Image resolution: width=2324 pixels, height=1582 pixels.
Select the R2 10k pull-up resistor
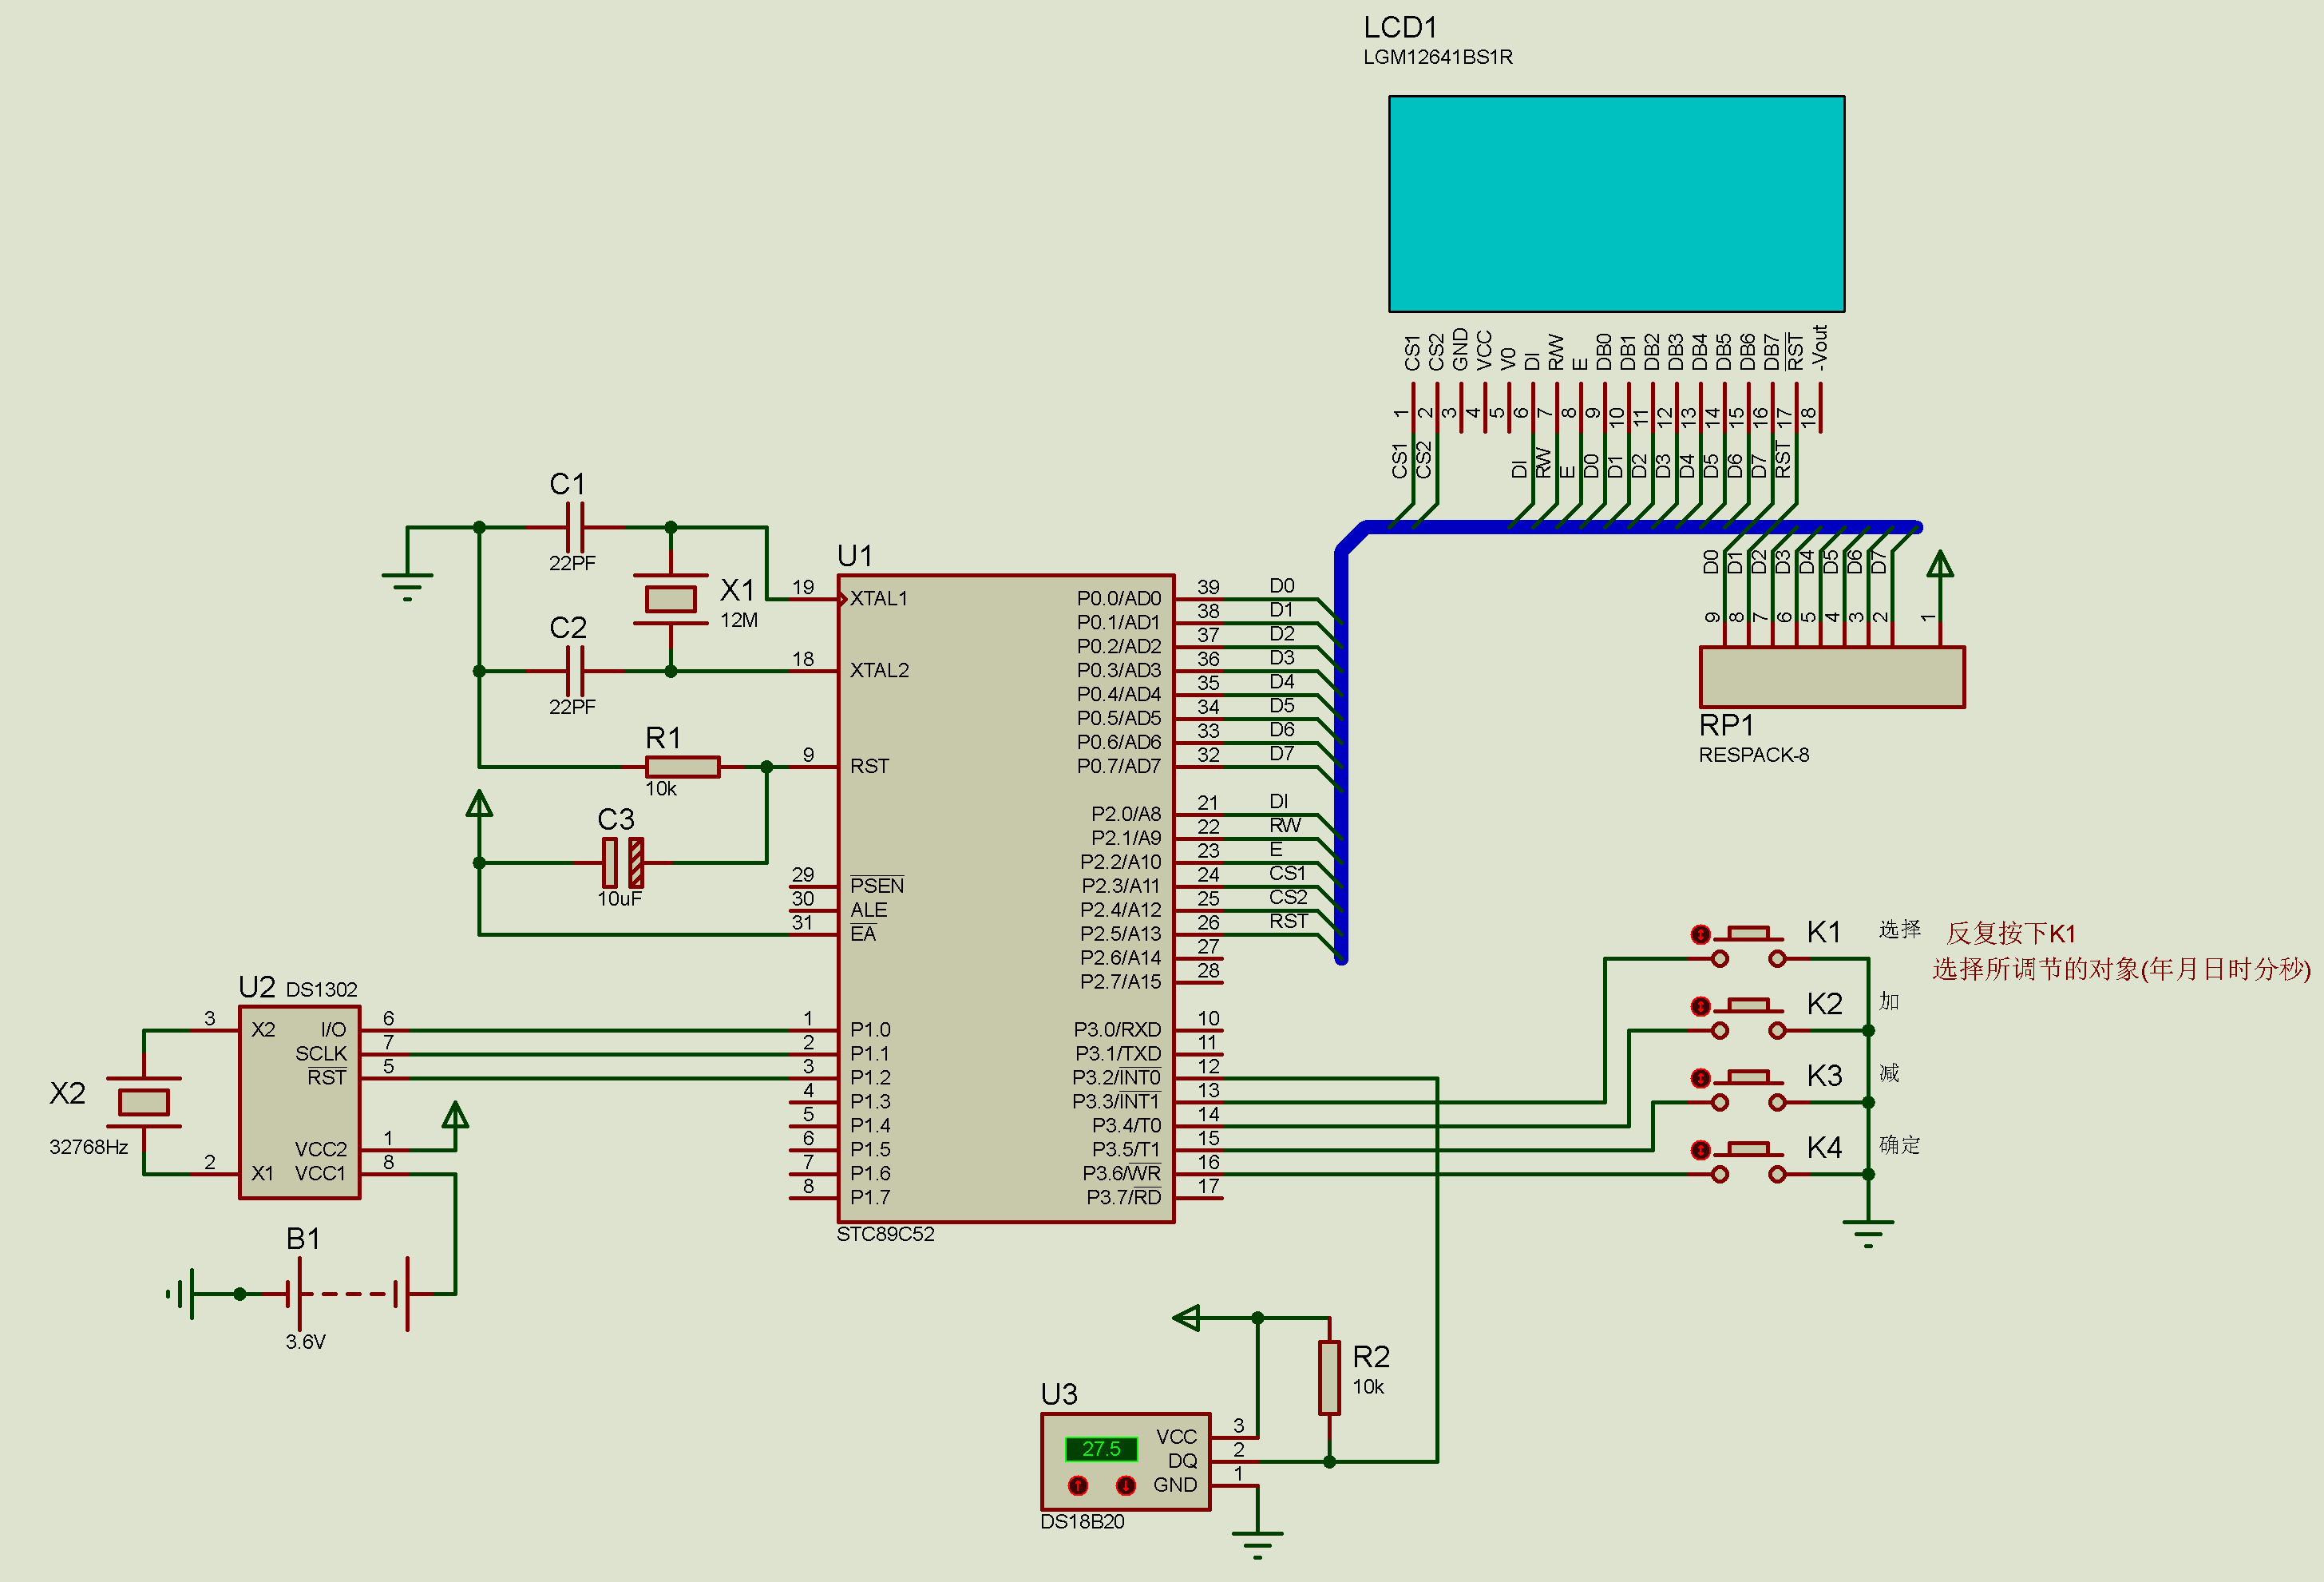[x=1329, y=1378]
